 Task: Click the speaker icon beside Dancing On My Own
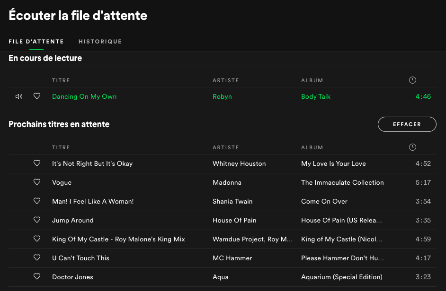[x=19, y=96]
